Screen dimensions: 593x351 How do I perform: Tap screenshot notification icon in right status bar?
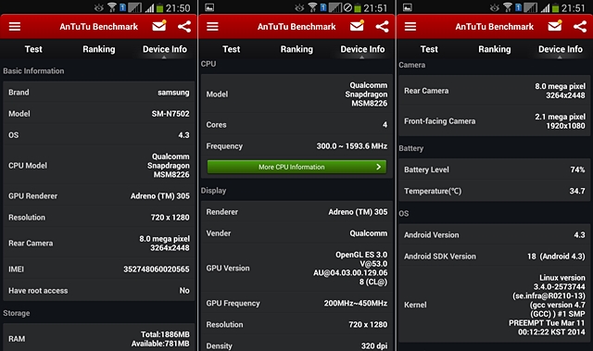pos(408,7)
